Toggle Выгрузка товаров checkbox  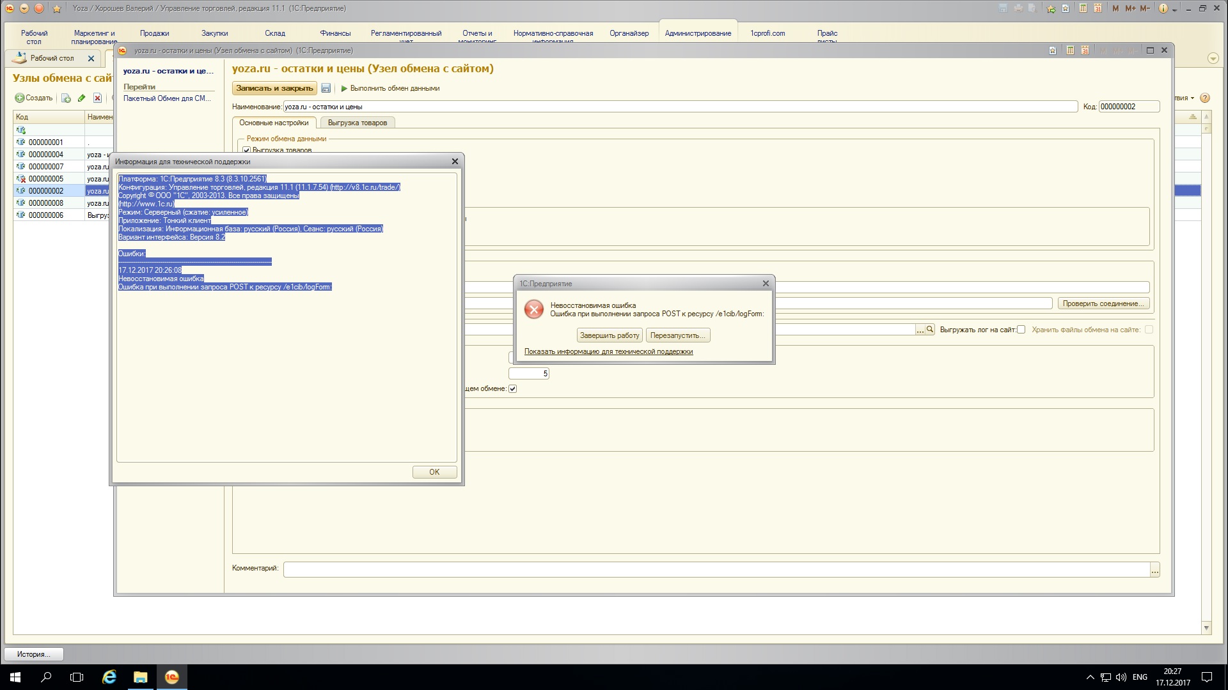246,150
